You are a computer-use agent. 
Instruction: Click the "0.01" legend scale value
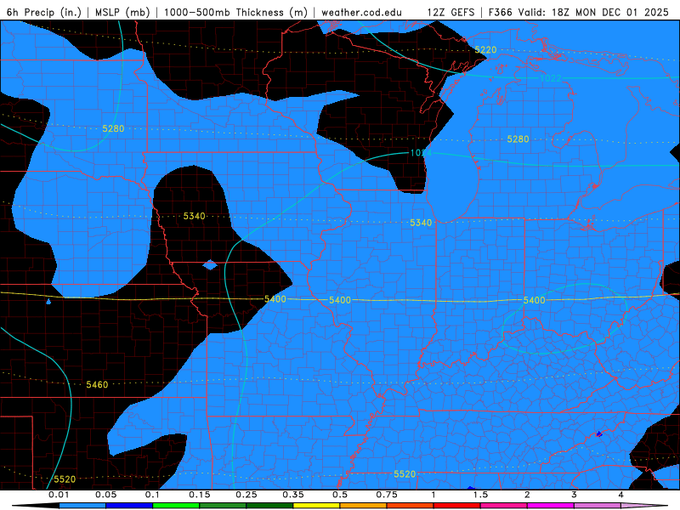[59, 495]
